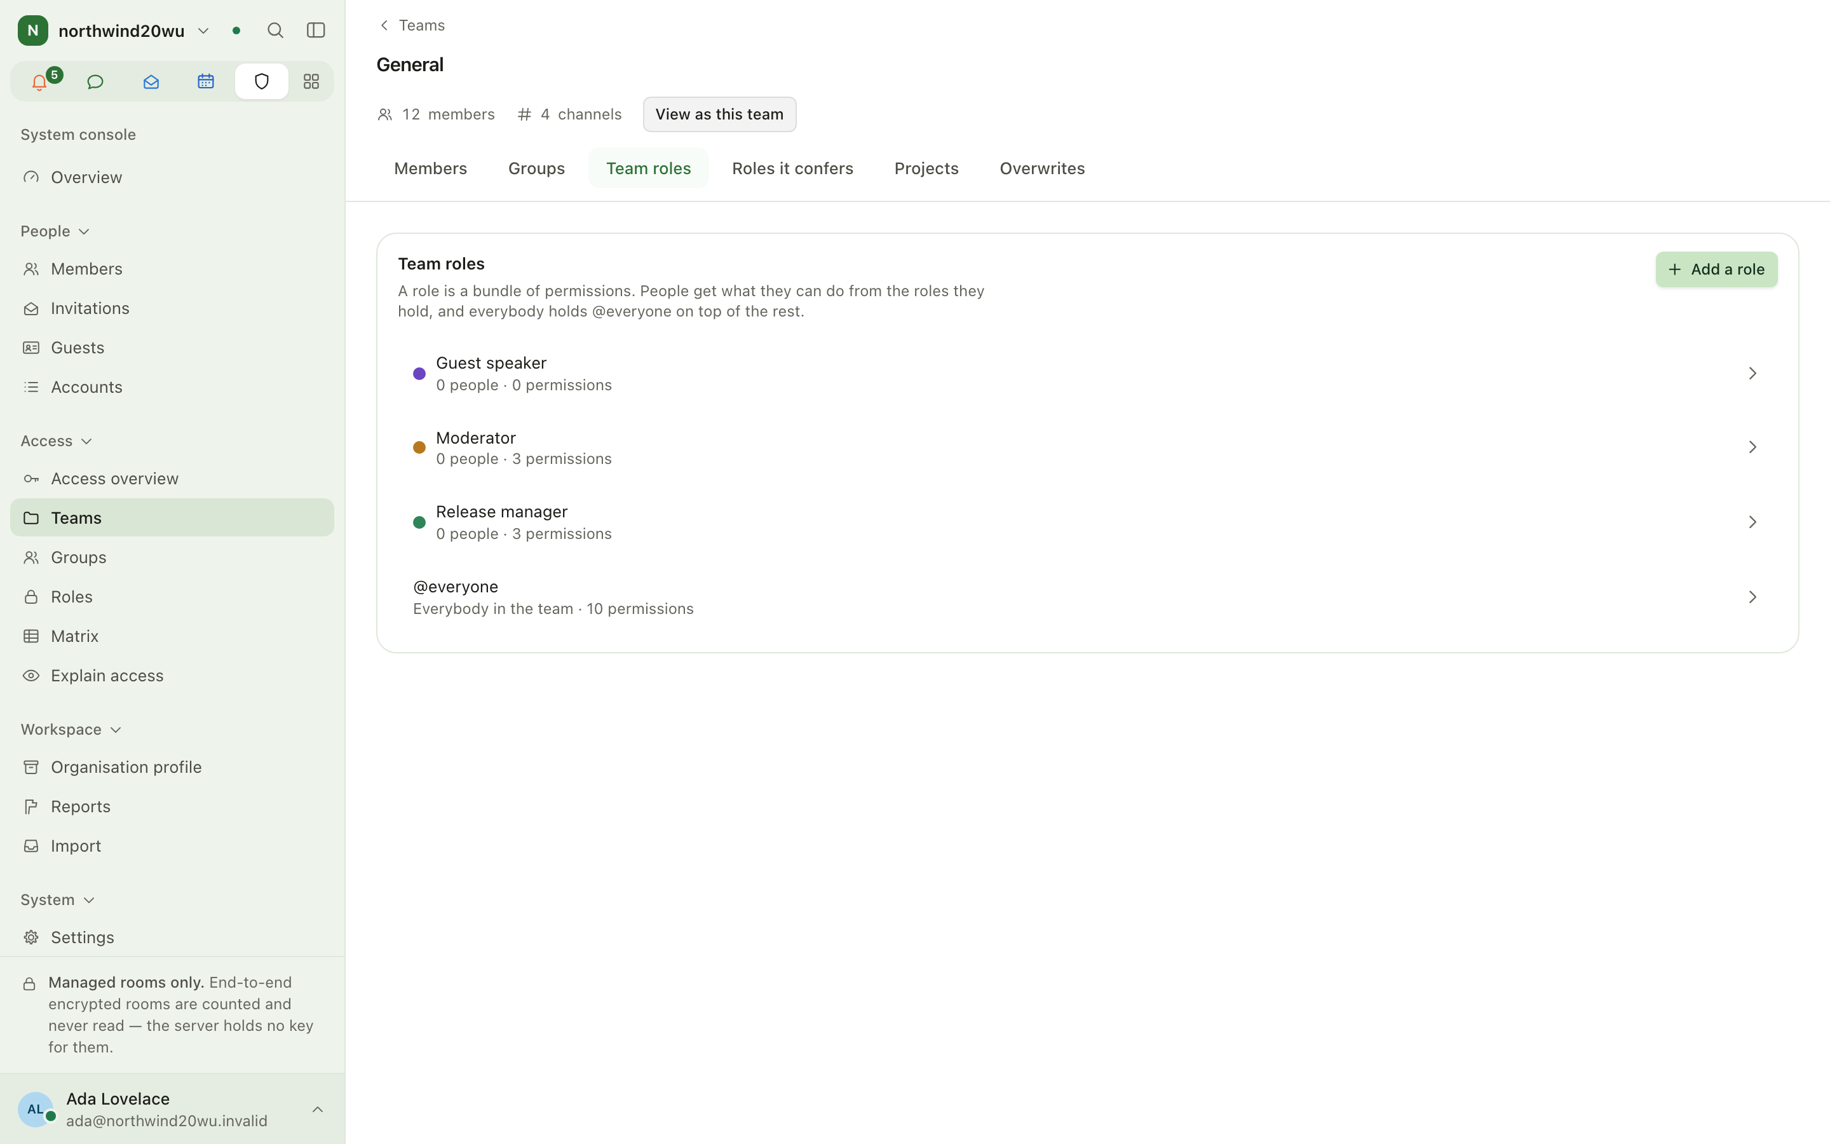This screenshot has height=1144, width=1830.
Task: Toggle the sidebar panel icon
Action: point(316,31)
